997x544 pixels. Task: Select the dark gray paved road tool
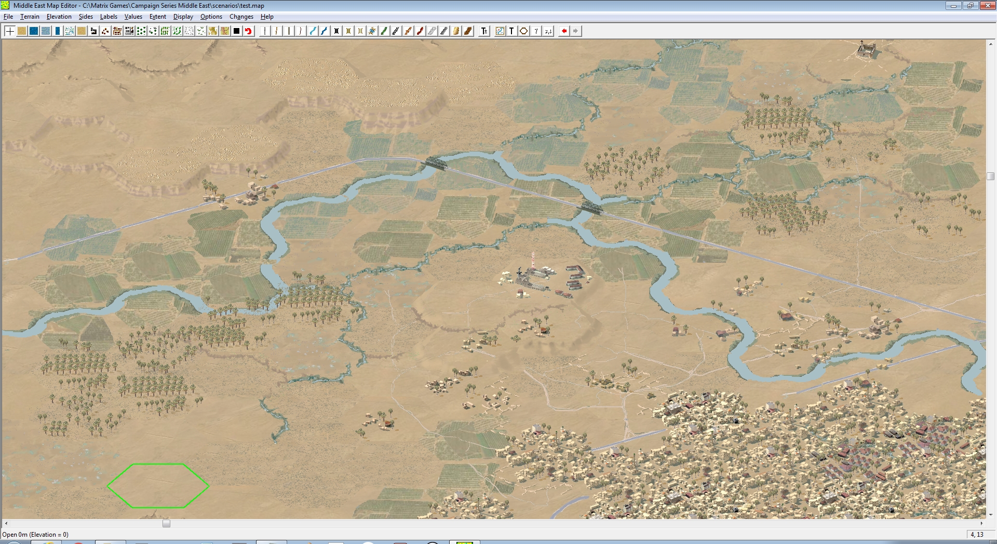click(444, 31)
